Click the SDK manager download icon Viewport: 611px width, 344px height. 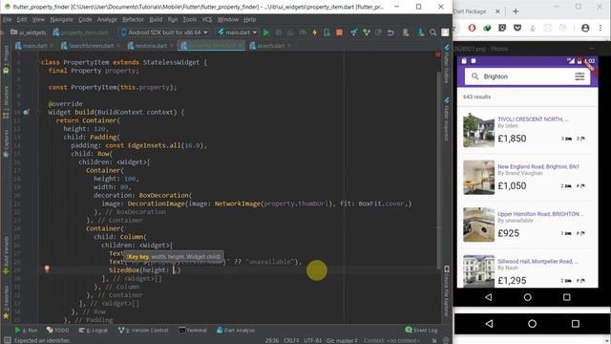pyautogui.click(x=420, y=32)
